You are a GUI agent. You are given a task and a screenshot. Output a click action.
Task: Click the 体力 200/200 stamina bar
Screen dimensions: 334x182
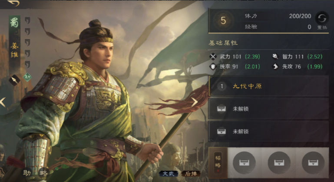click(x=278, y=16)
